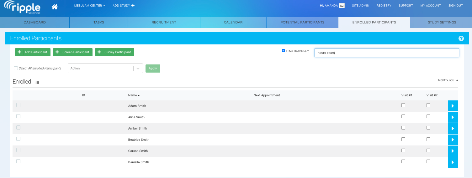
Task: Open Beatrice Smith's row arrow button
Action: (453, 140)
